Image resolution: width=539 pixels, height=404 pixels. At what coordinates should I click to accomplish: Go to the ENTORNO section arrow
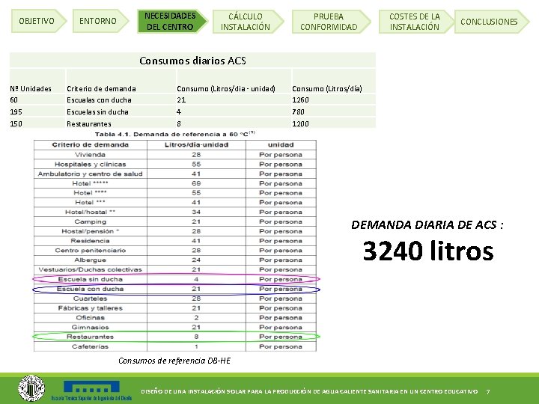100,21
